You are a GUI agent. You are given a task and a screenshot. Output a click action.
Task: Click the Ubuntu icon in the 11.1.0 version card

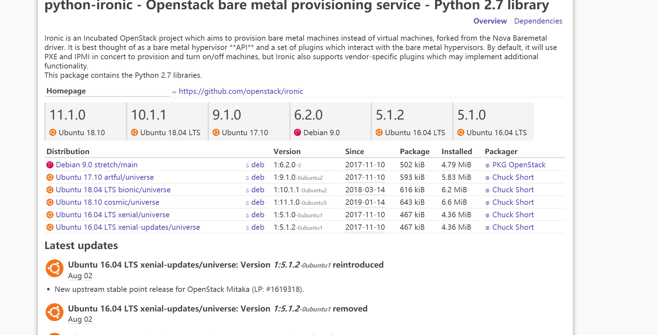[53, 133]
